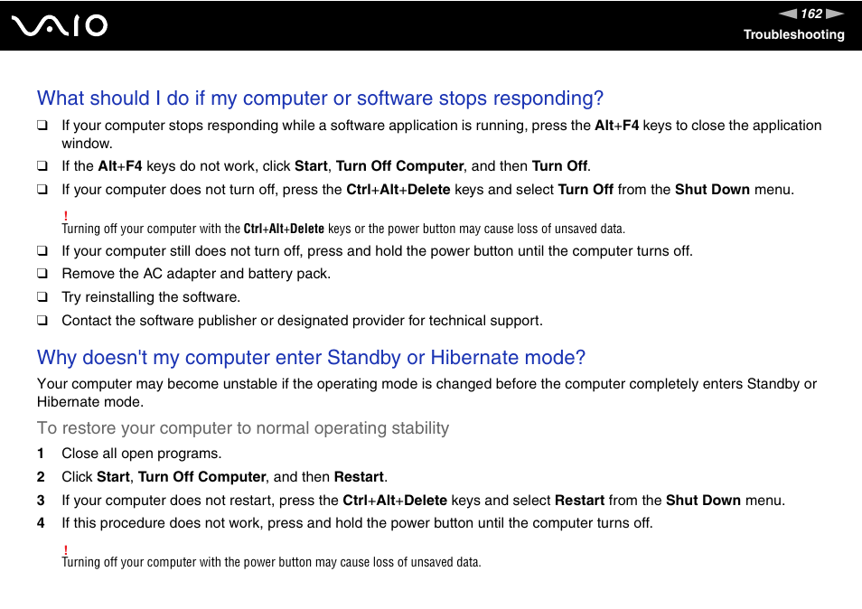862x609 pixels.
Task: Click the subheading 'To restore your computer to normal operating stability'
Action: tap(243, 427)
